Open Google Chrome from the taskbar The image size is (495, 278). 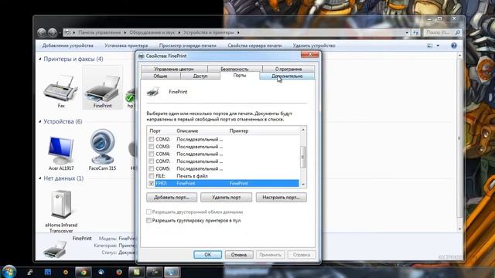coord(84,273)
